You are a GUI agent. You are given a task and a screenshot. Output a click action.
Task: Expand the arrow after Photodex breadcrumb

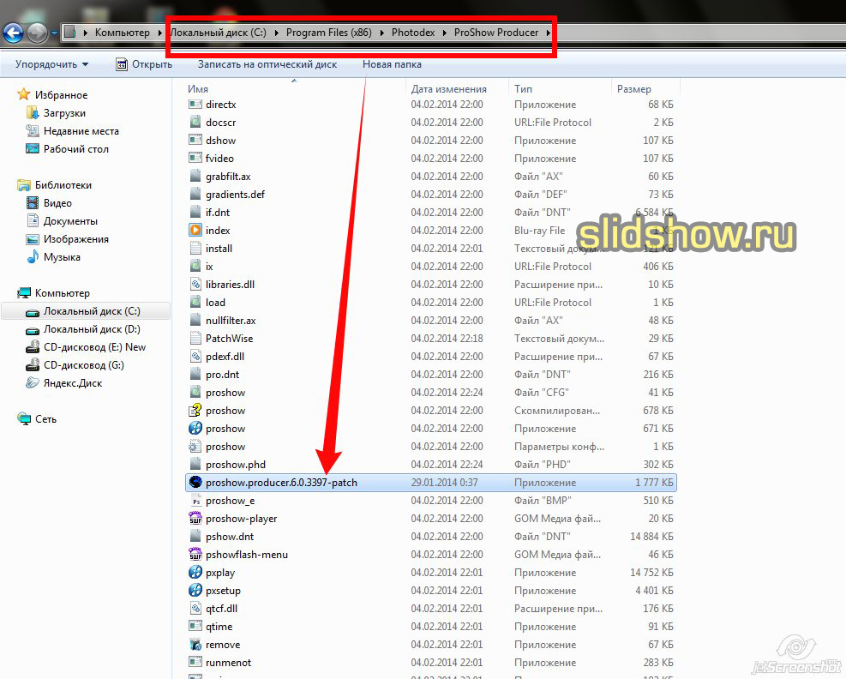tap(445, 33)
